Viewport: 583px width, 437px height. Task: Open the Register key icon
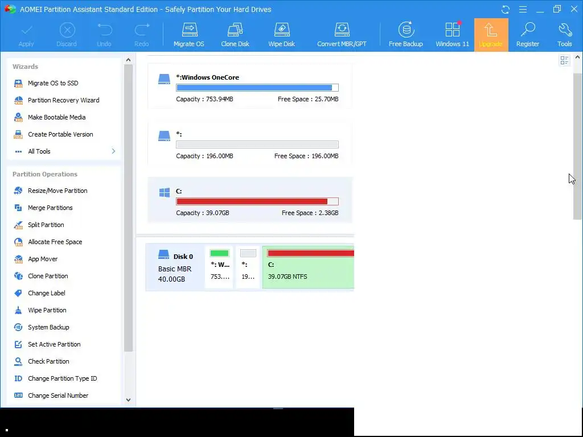coord(528,35)
